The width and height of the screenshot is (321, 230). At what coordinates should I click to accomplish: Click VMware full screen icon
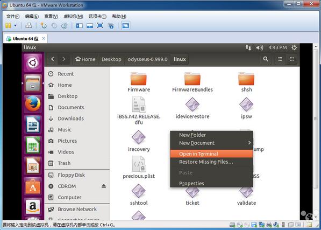(99, 26)
